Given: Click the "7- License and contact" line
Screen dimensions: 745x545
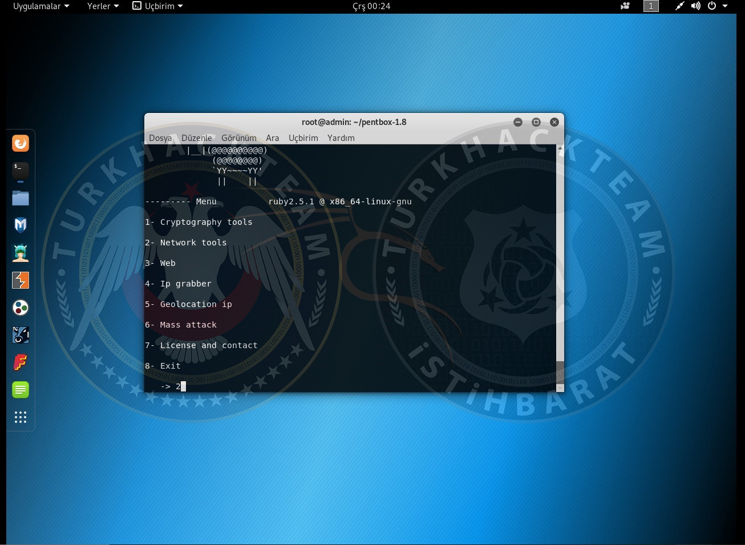Looking at the screenshot, I should [x=201, y=345].
